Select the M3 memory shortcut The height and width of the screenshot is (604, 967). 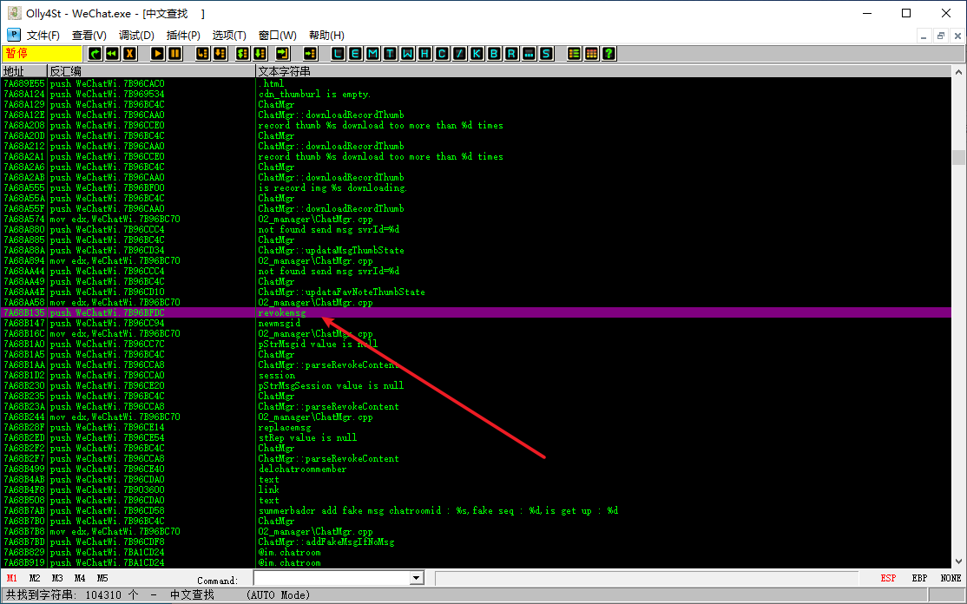[x=57, y=578]
